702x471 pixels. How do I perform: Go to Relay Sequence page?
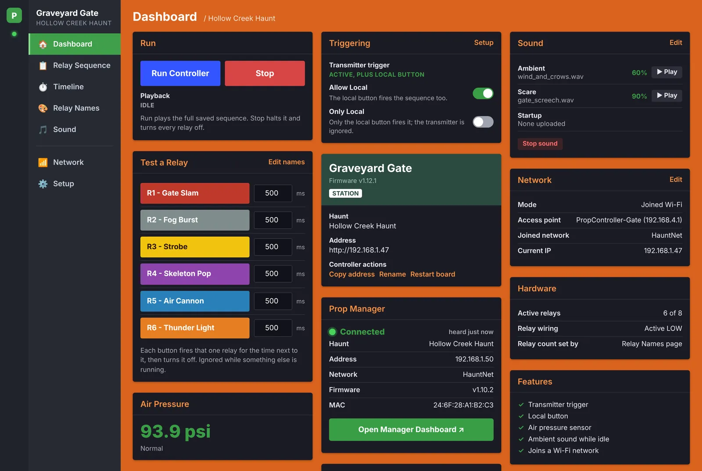pos(75,66)
